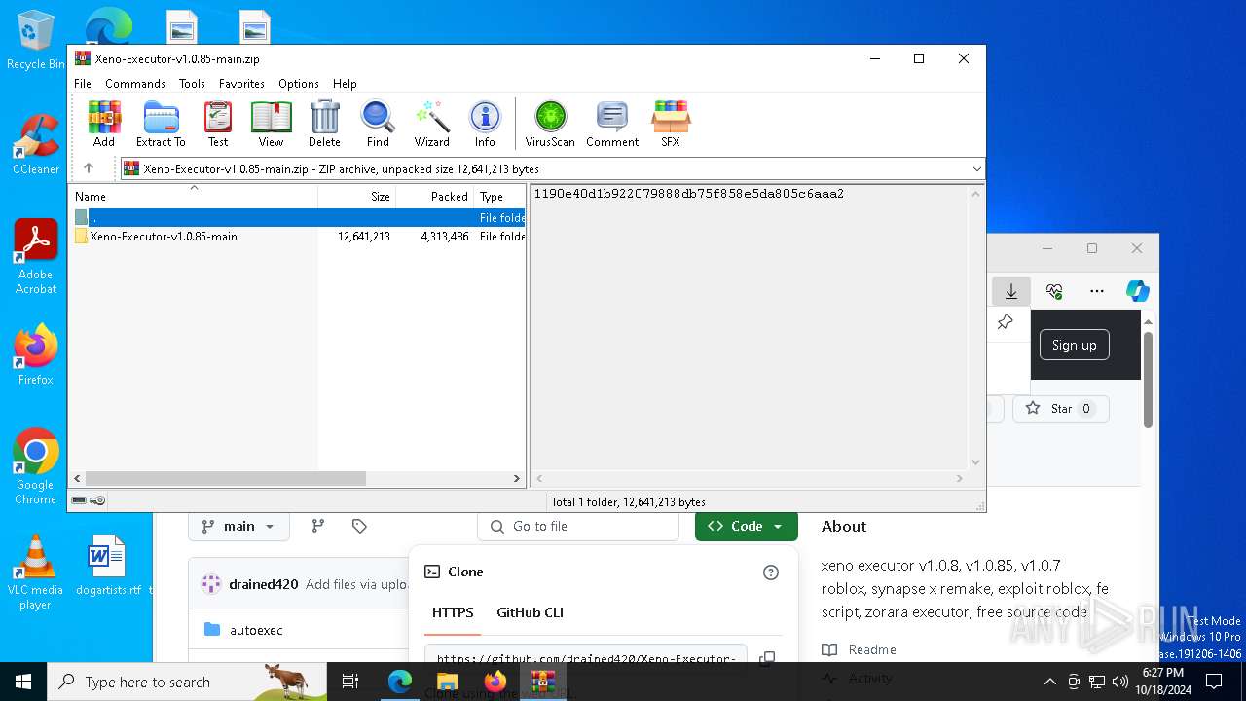Screen dimensions: 1246x701
Task: Go up one folder level arrow
Action: pos(89,168)
